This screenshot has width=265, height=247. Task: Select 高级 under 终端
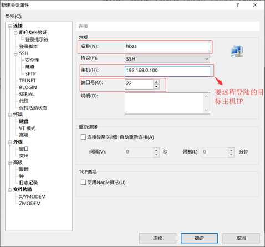[x=24, y=135]
